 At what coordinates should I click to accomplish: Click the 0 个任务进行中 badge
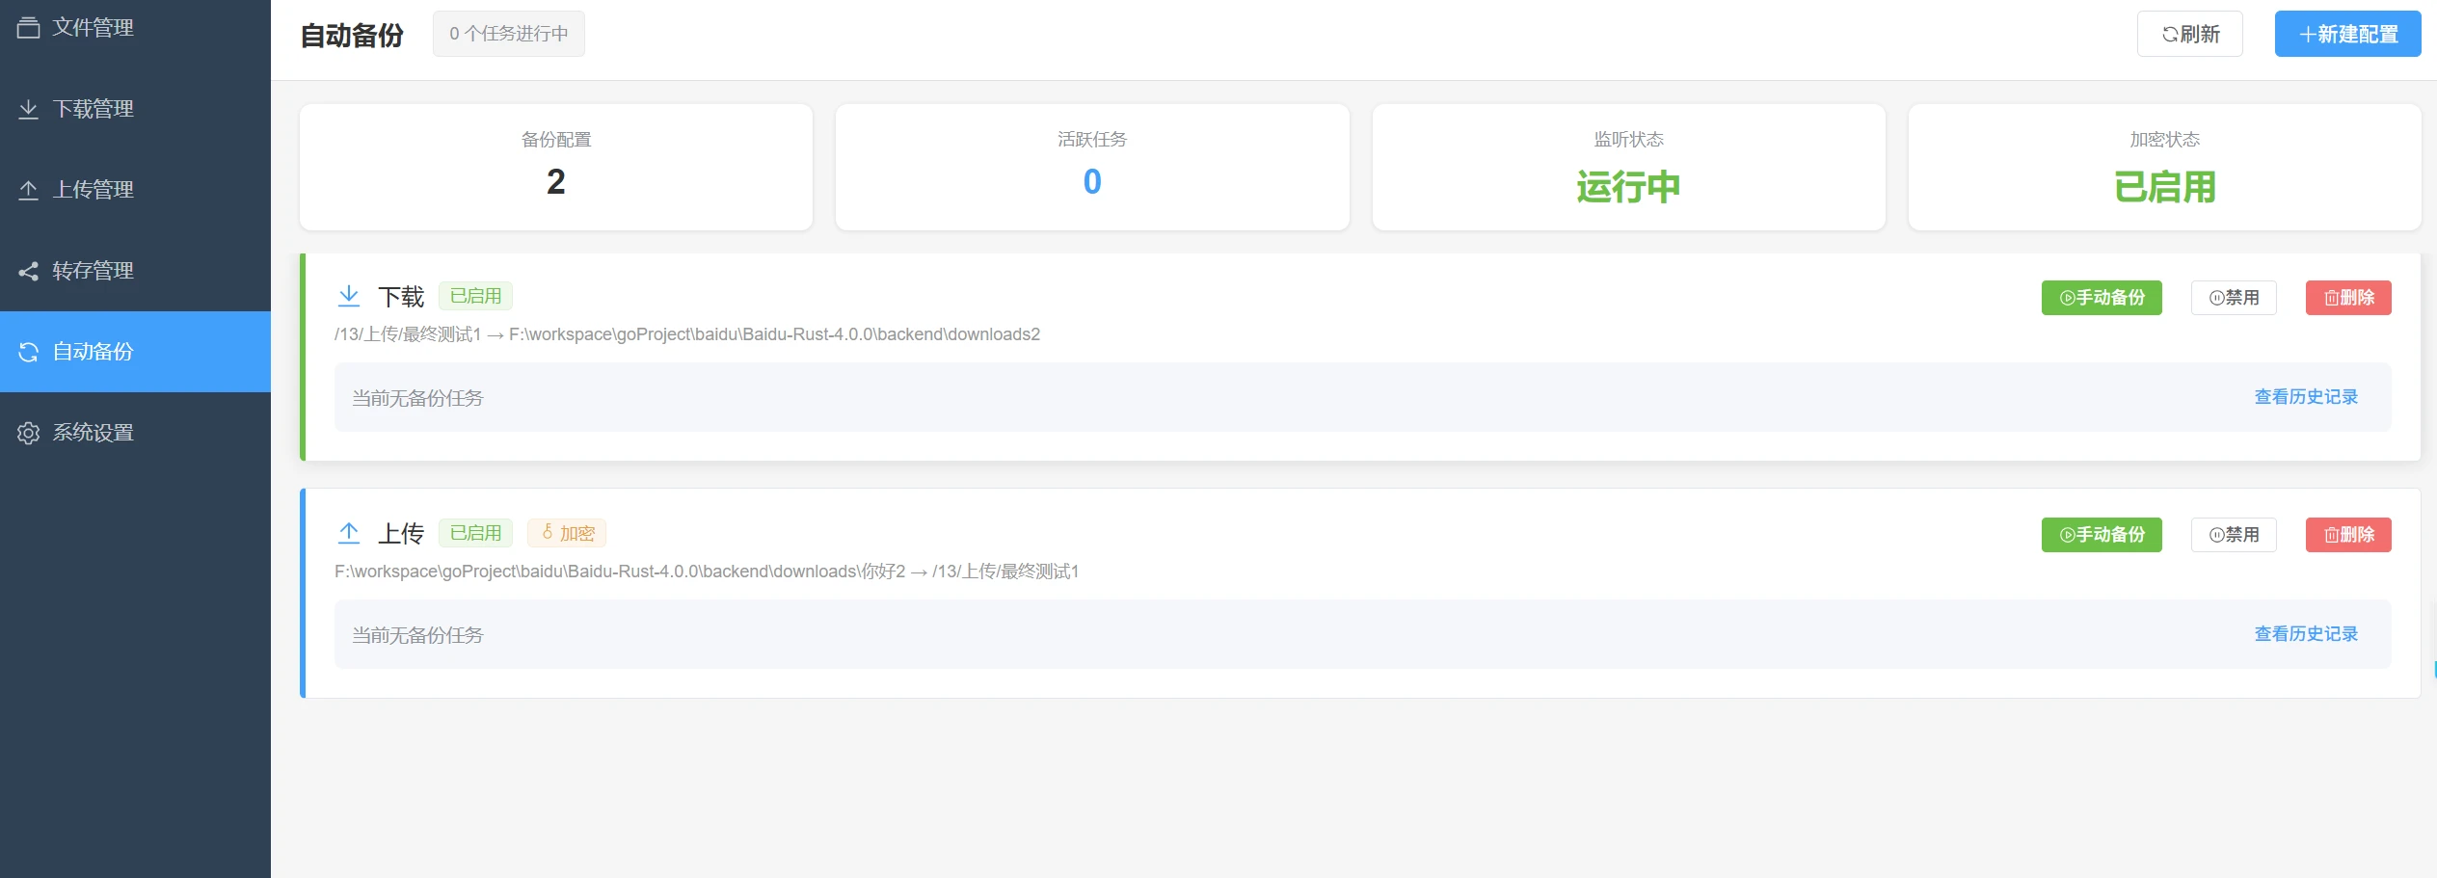(509, 34)
